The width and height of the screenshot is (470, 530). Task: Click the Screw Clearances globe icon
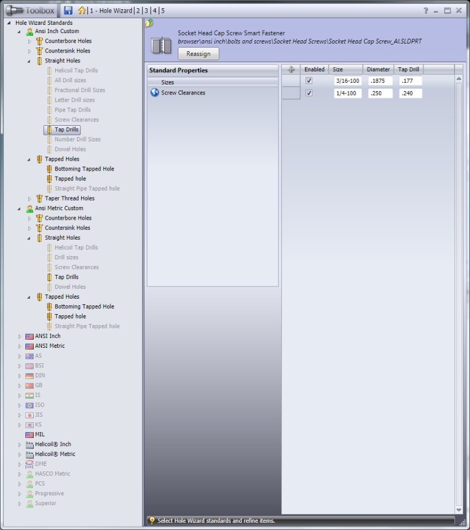pyautogui.click(x=154, y=92)
